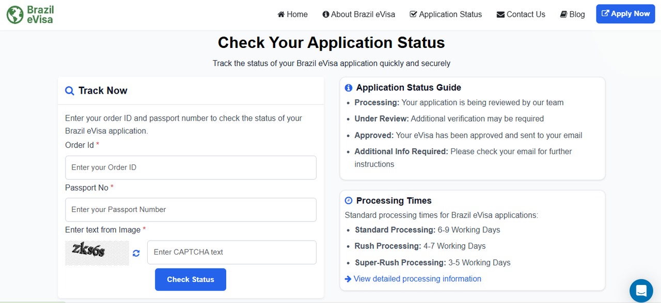661x303 pixels.
Task: Refresh the CAPTCHA image
Action: point(136,253)
